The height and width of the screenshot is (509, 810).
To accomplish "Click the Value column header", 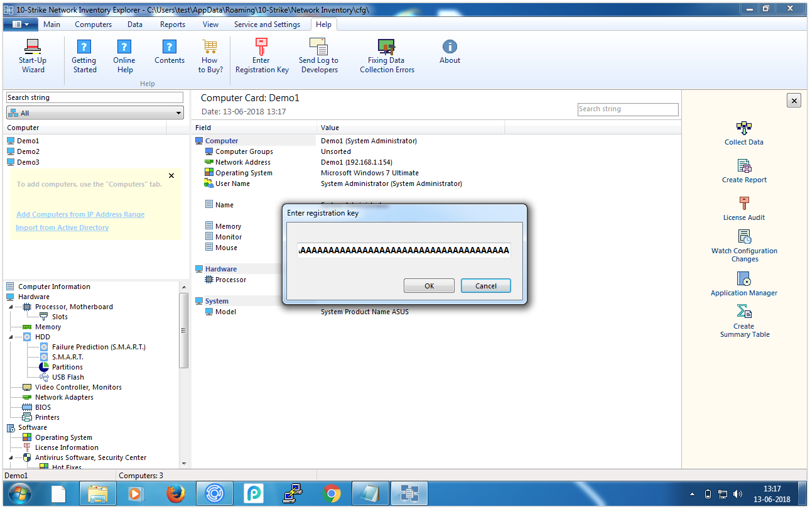I will [x=411, y=128].
